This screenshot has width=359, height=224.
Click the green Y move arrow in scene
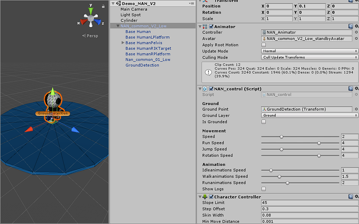[x=53, y=91]
